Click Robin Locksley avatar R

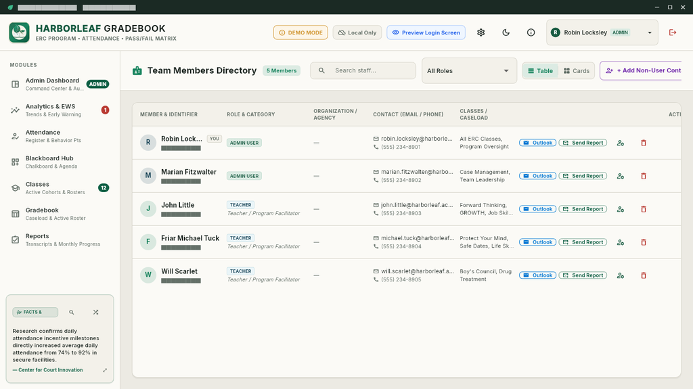point(148,142)
